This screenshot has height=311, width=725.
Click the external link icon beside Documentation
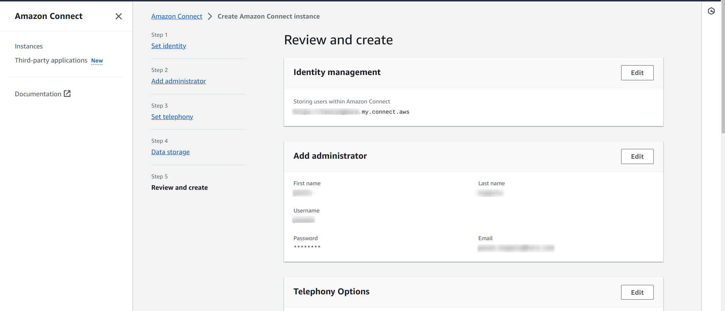pyautogui.click(x=67, y=94)
